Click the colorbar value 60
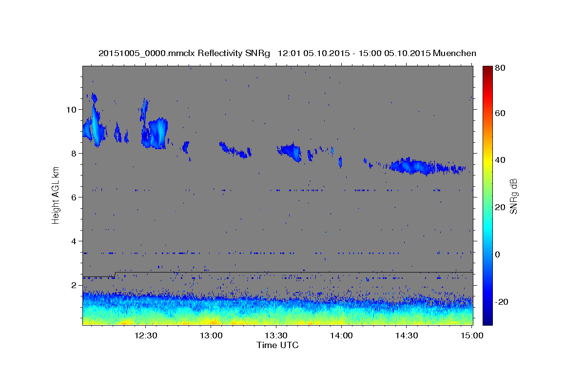This screenshot has height=390, width=585. point(500,113)
